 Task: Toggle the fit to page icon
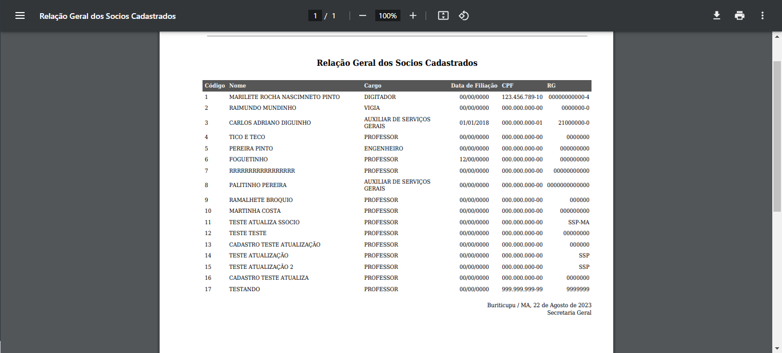(443, 16)
